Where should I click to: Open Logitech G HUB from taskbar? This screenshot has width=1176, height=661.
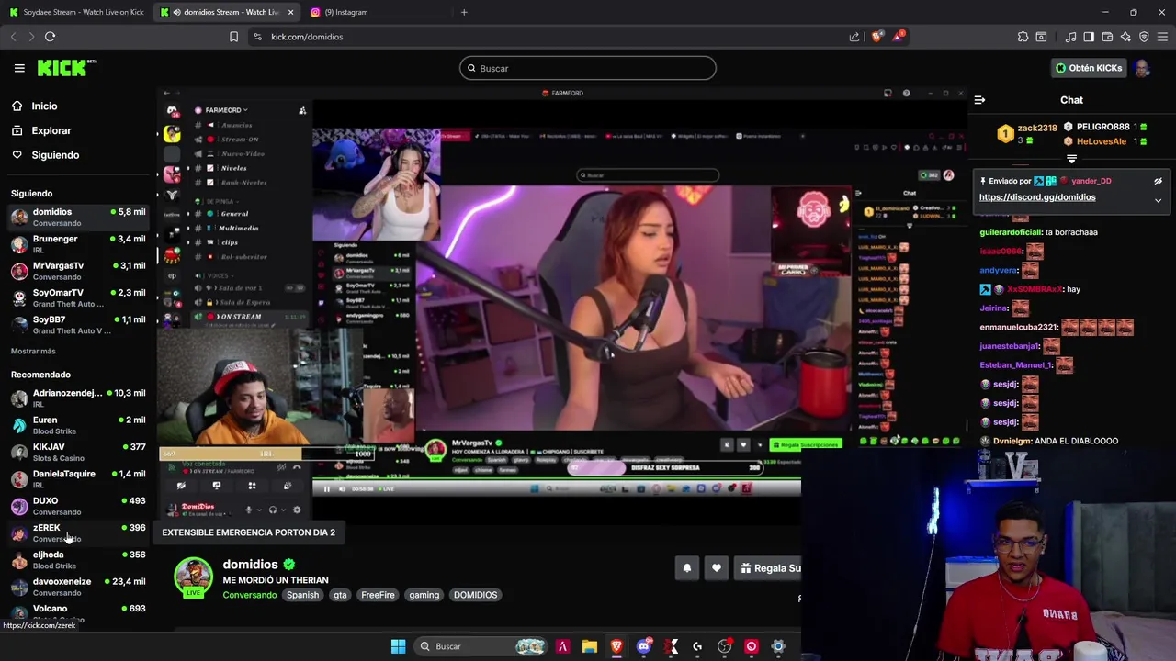(x=697, y=646)
